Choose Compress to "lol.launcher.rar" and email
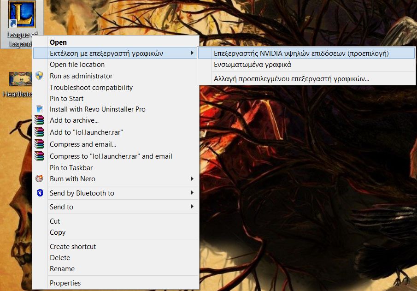The width and height of the screenshot is (417, 291). click(x=116, y=156)
